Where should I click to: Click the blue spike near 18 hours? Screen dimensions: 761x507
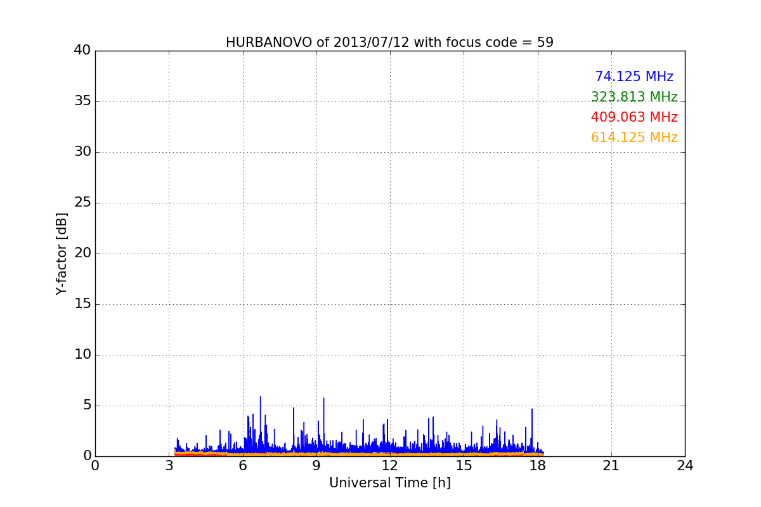pyautogui.click(x=532, y=430)
